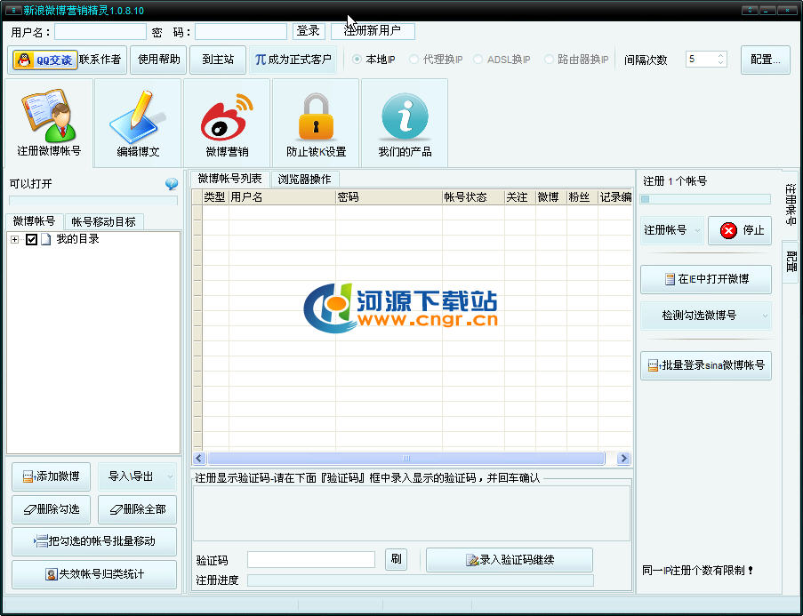Toggle the 我的目录 checkbox
Viewport: 803px width, 616px height.
point(32,239)
